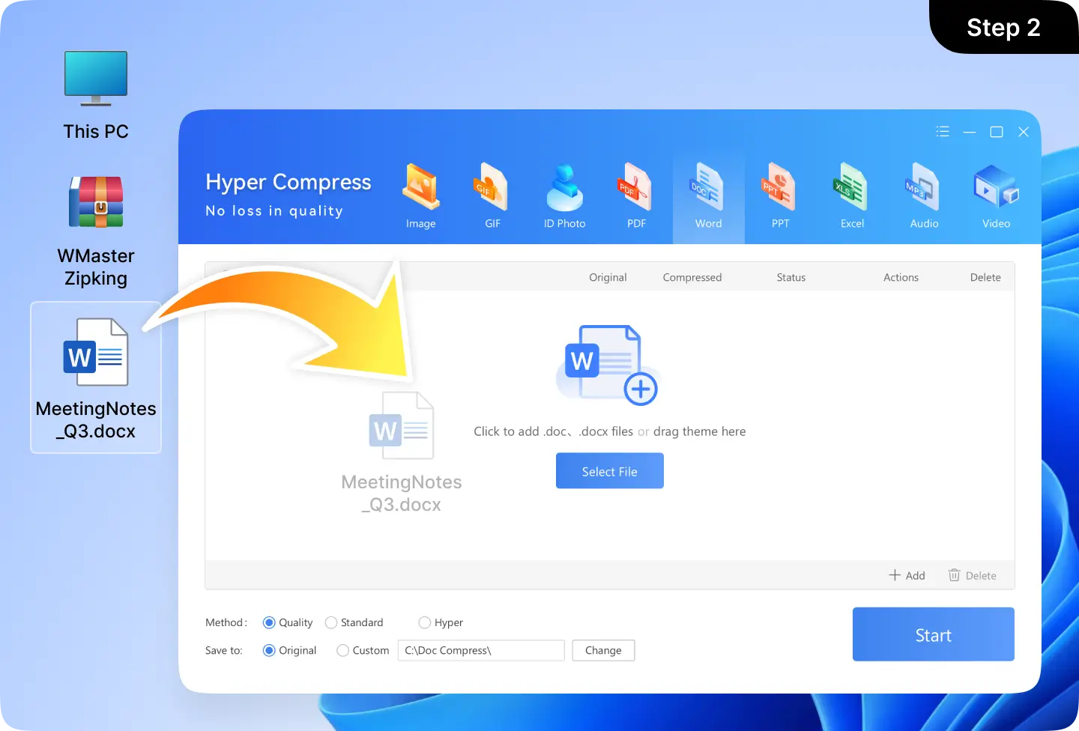Select This PC desktop icon

click(x=96, y=96)
